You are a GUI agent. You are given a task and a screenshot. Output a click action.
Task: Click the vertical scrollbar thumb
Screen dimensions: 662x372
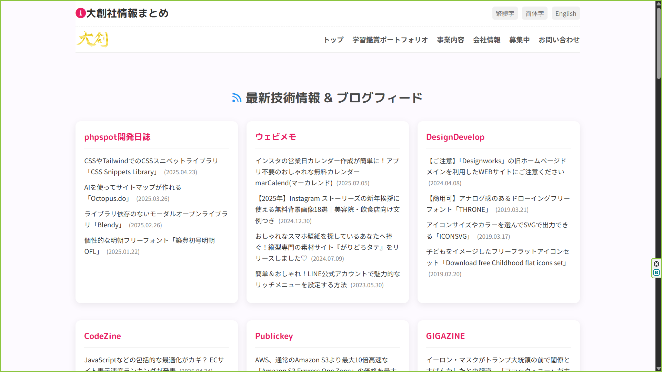click(x=659, y=43)
